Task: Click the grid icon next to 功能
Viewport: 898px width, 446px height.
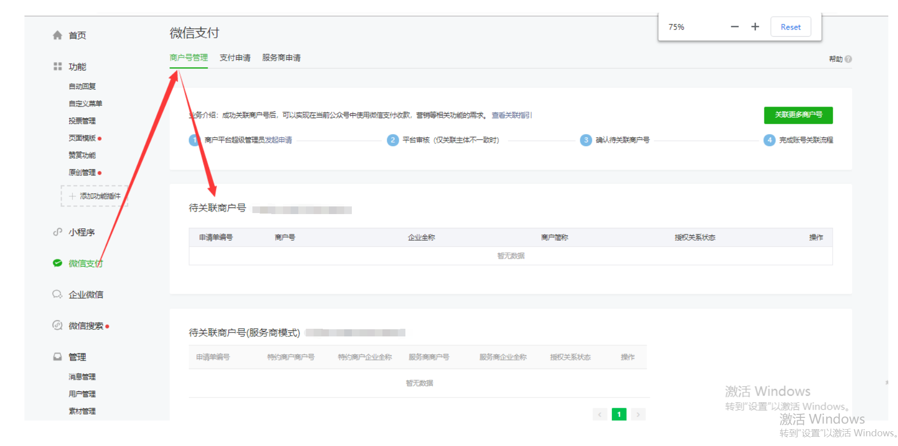Action: (58, 66)
